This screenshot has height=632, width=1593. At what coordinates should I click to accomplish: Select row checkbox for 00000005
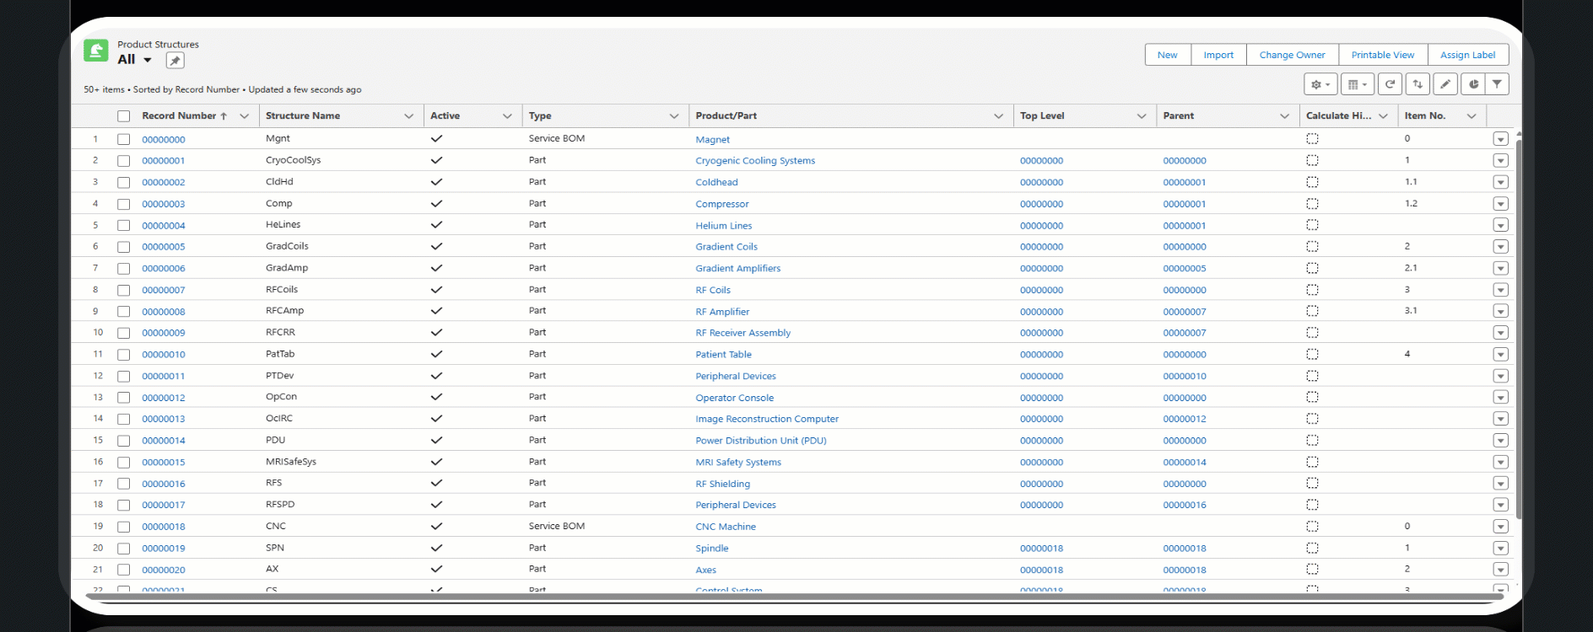pyautogui.click(x=124, y=247)
